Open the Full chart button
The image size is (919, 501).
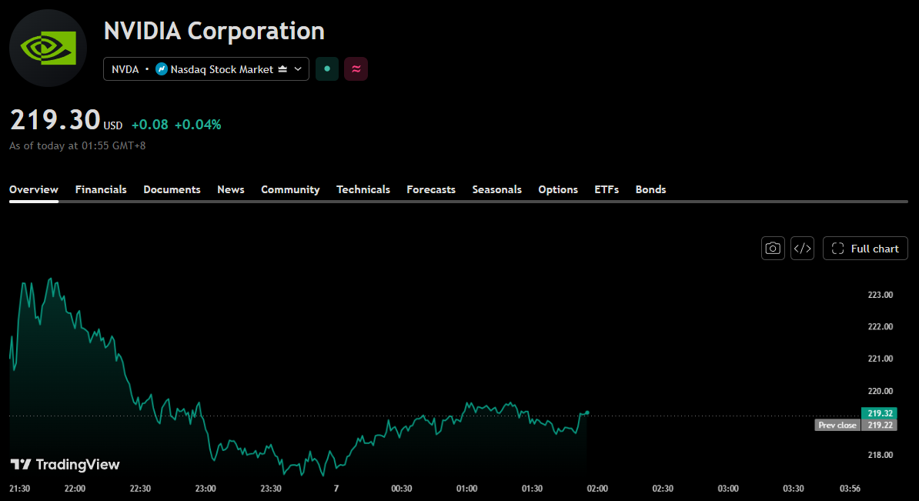865,249
